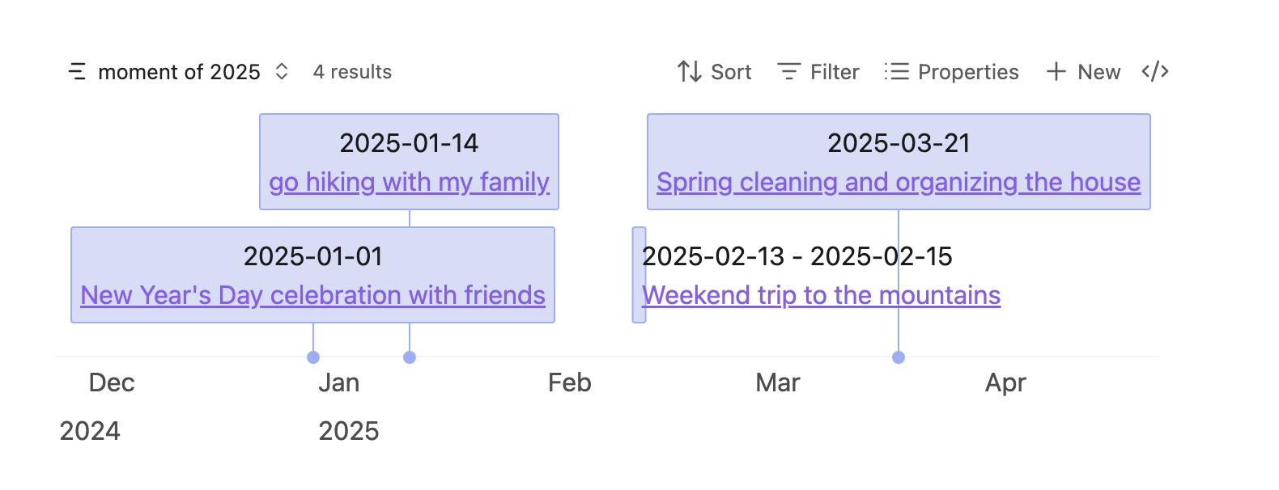The width and height of the screenshot is (1279, 490).
Task: Open the 'moment of 2025' view menu
Action: [x=179, y=72]
